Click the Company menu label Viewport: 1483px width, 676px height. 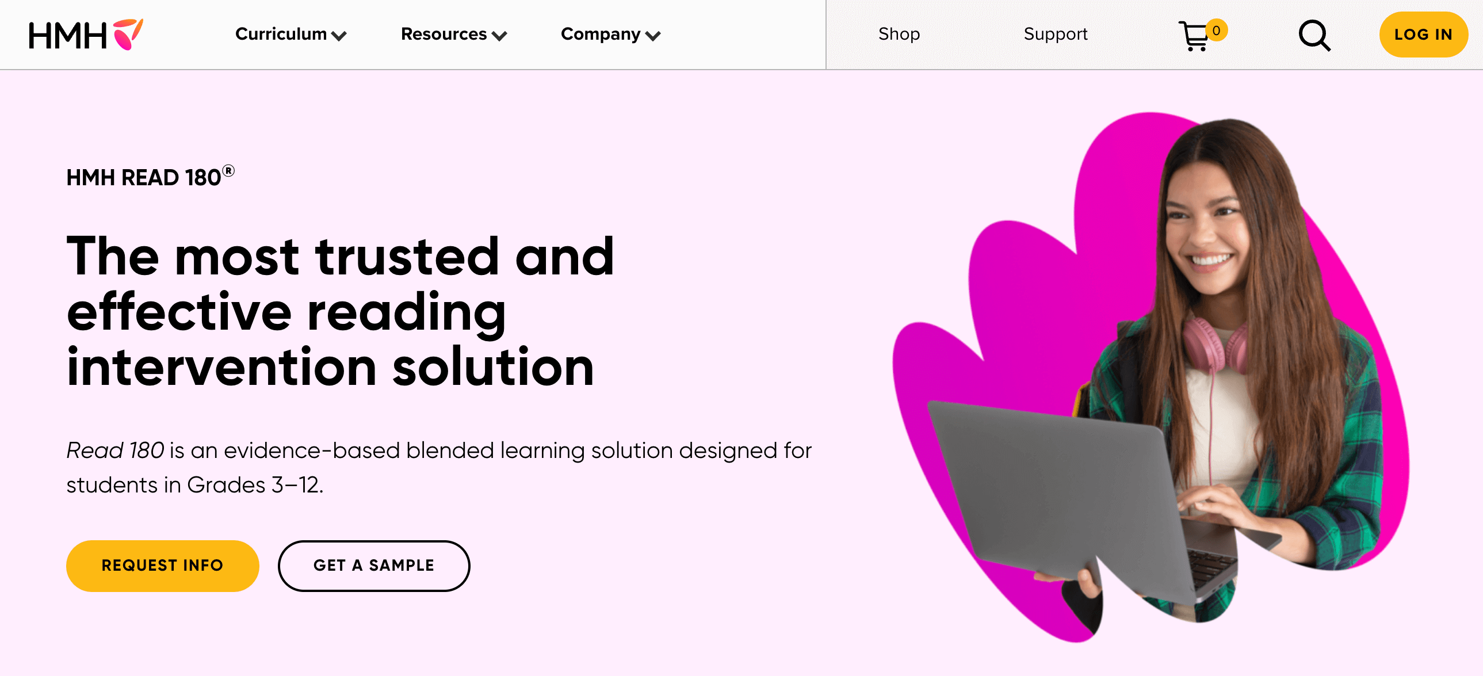tap(600, 34)
